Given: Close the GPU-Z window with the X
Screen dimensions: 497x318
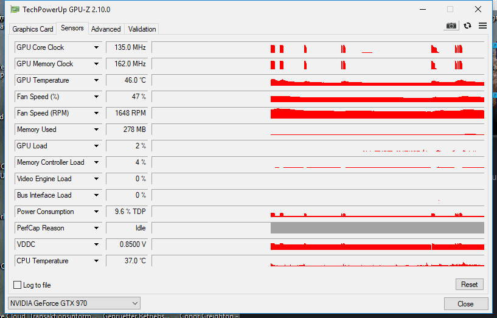Looking at the screenshot, I should click(x=478, y=10).
